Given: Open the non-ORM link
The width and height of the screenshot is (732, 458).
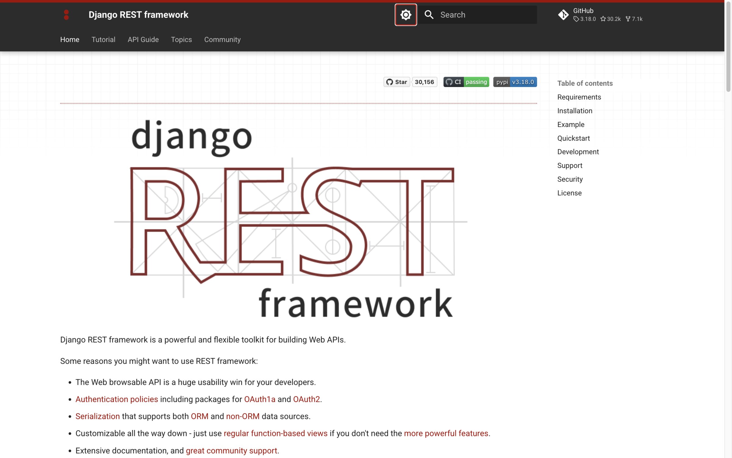Looking at the screenshot, I should [x=242, y=416].
